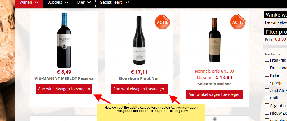Click the ACTIE badge on Stoneburn Pinot Noir
The width and height of the screenshot is (287, 121).
click(x=163, y=22)
